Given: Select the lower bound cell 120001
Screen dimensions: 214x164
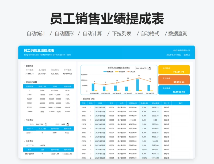Looking at the screenshot, I should (30, 112).
